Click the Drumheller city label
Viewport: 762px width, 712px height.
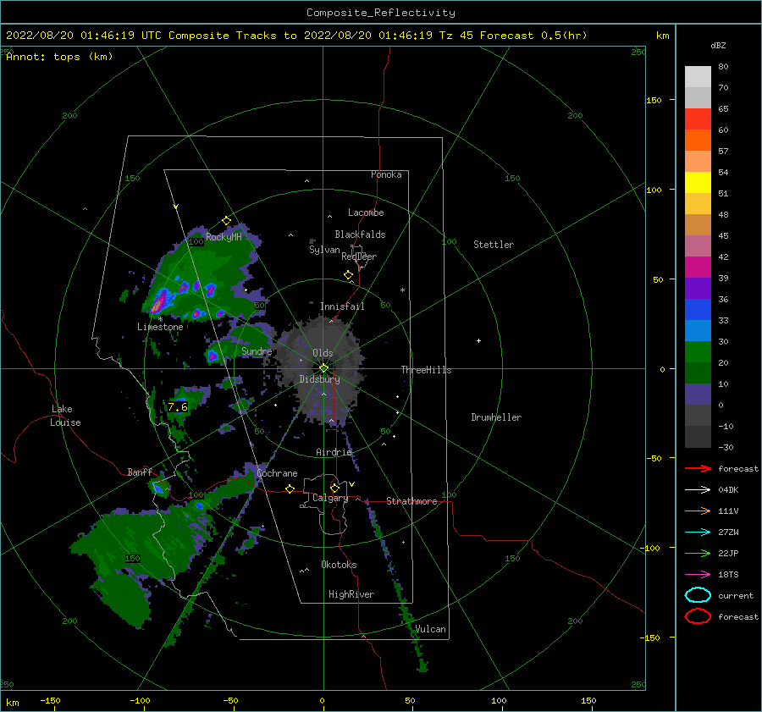(496, 417)
